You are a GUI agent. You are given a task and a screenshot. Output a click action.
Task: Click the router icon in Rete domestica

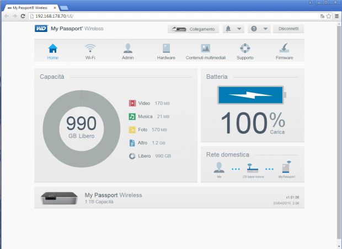(x=253, y=168)
